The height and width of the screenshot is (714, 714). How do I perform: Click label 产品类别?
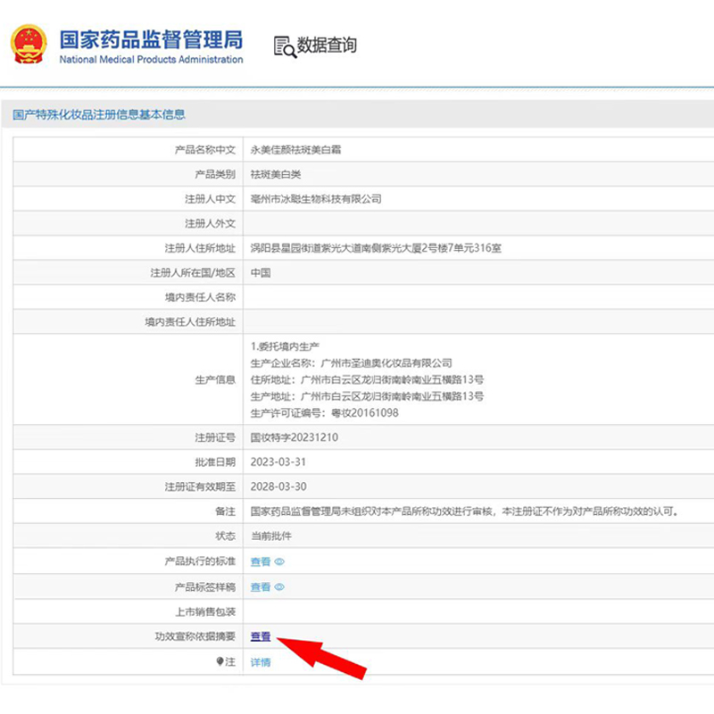pyautogui.click(x=215, y=174)
